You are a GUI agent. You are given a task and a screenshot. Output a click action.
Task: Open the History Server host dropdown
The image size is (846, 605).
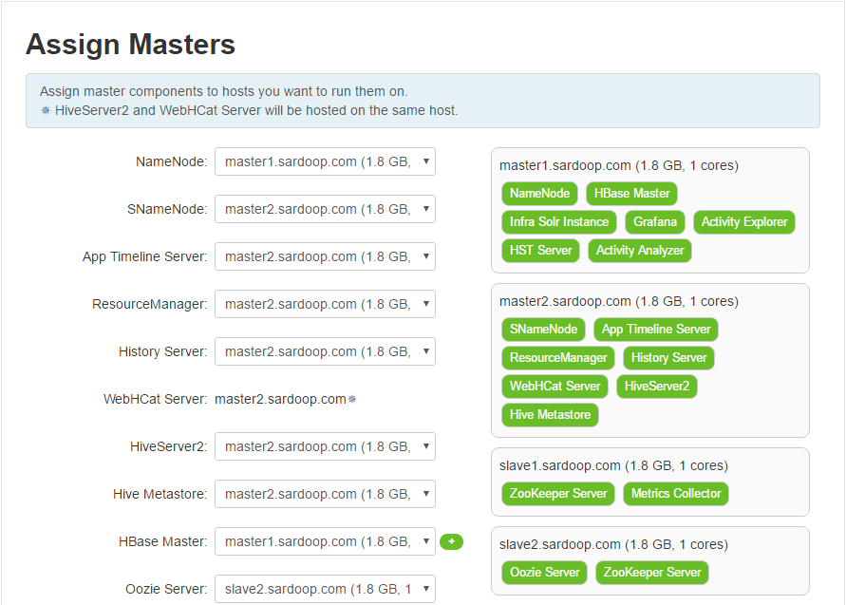pyautogui.click(x=325, y=351)
